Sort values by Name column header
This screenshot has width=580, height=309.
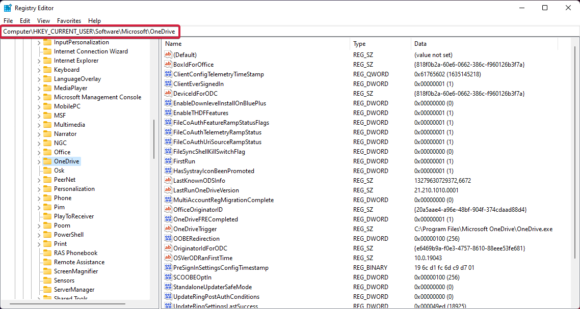[256, 44]
